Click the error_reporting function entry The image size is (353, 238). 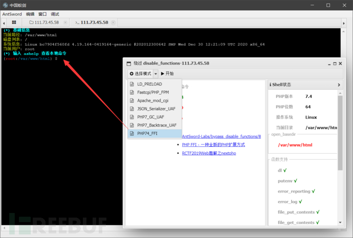point(296,191)
